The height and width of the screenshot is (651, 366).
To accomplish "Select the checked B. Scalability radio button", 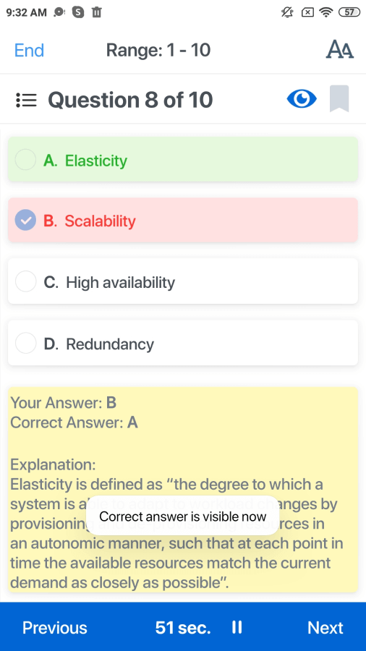I will [25, 221].
